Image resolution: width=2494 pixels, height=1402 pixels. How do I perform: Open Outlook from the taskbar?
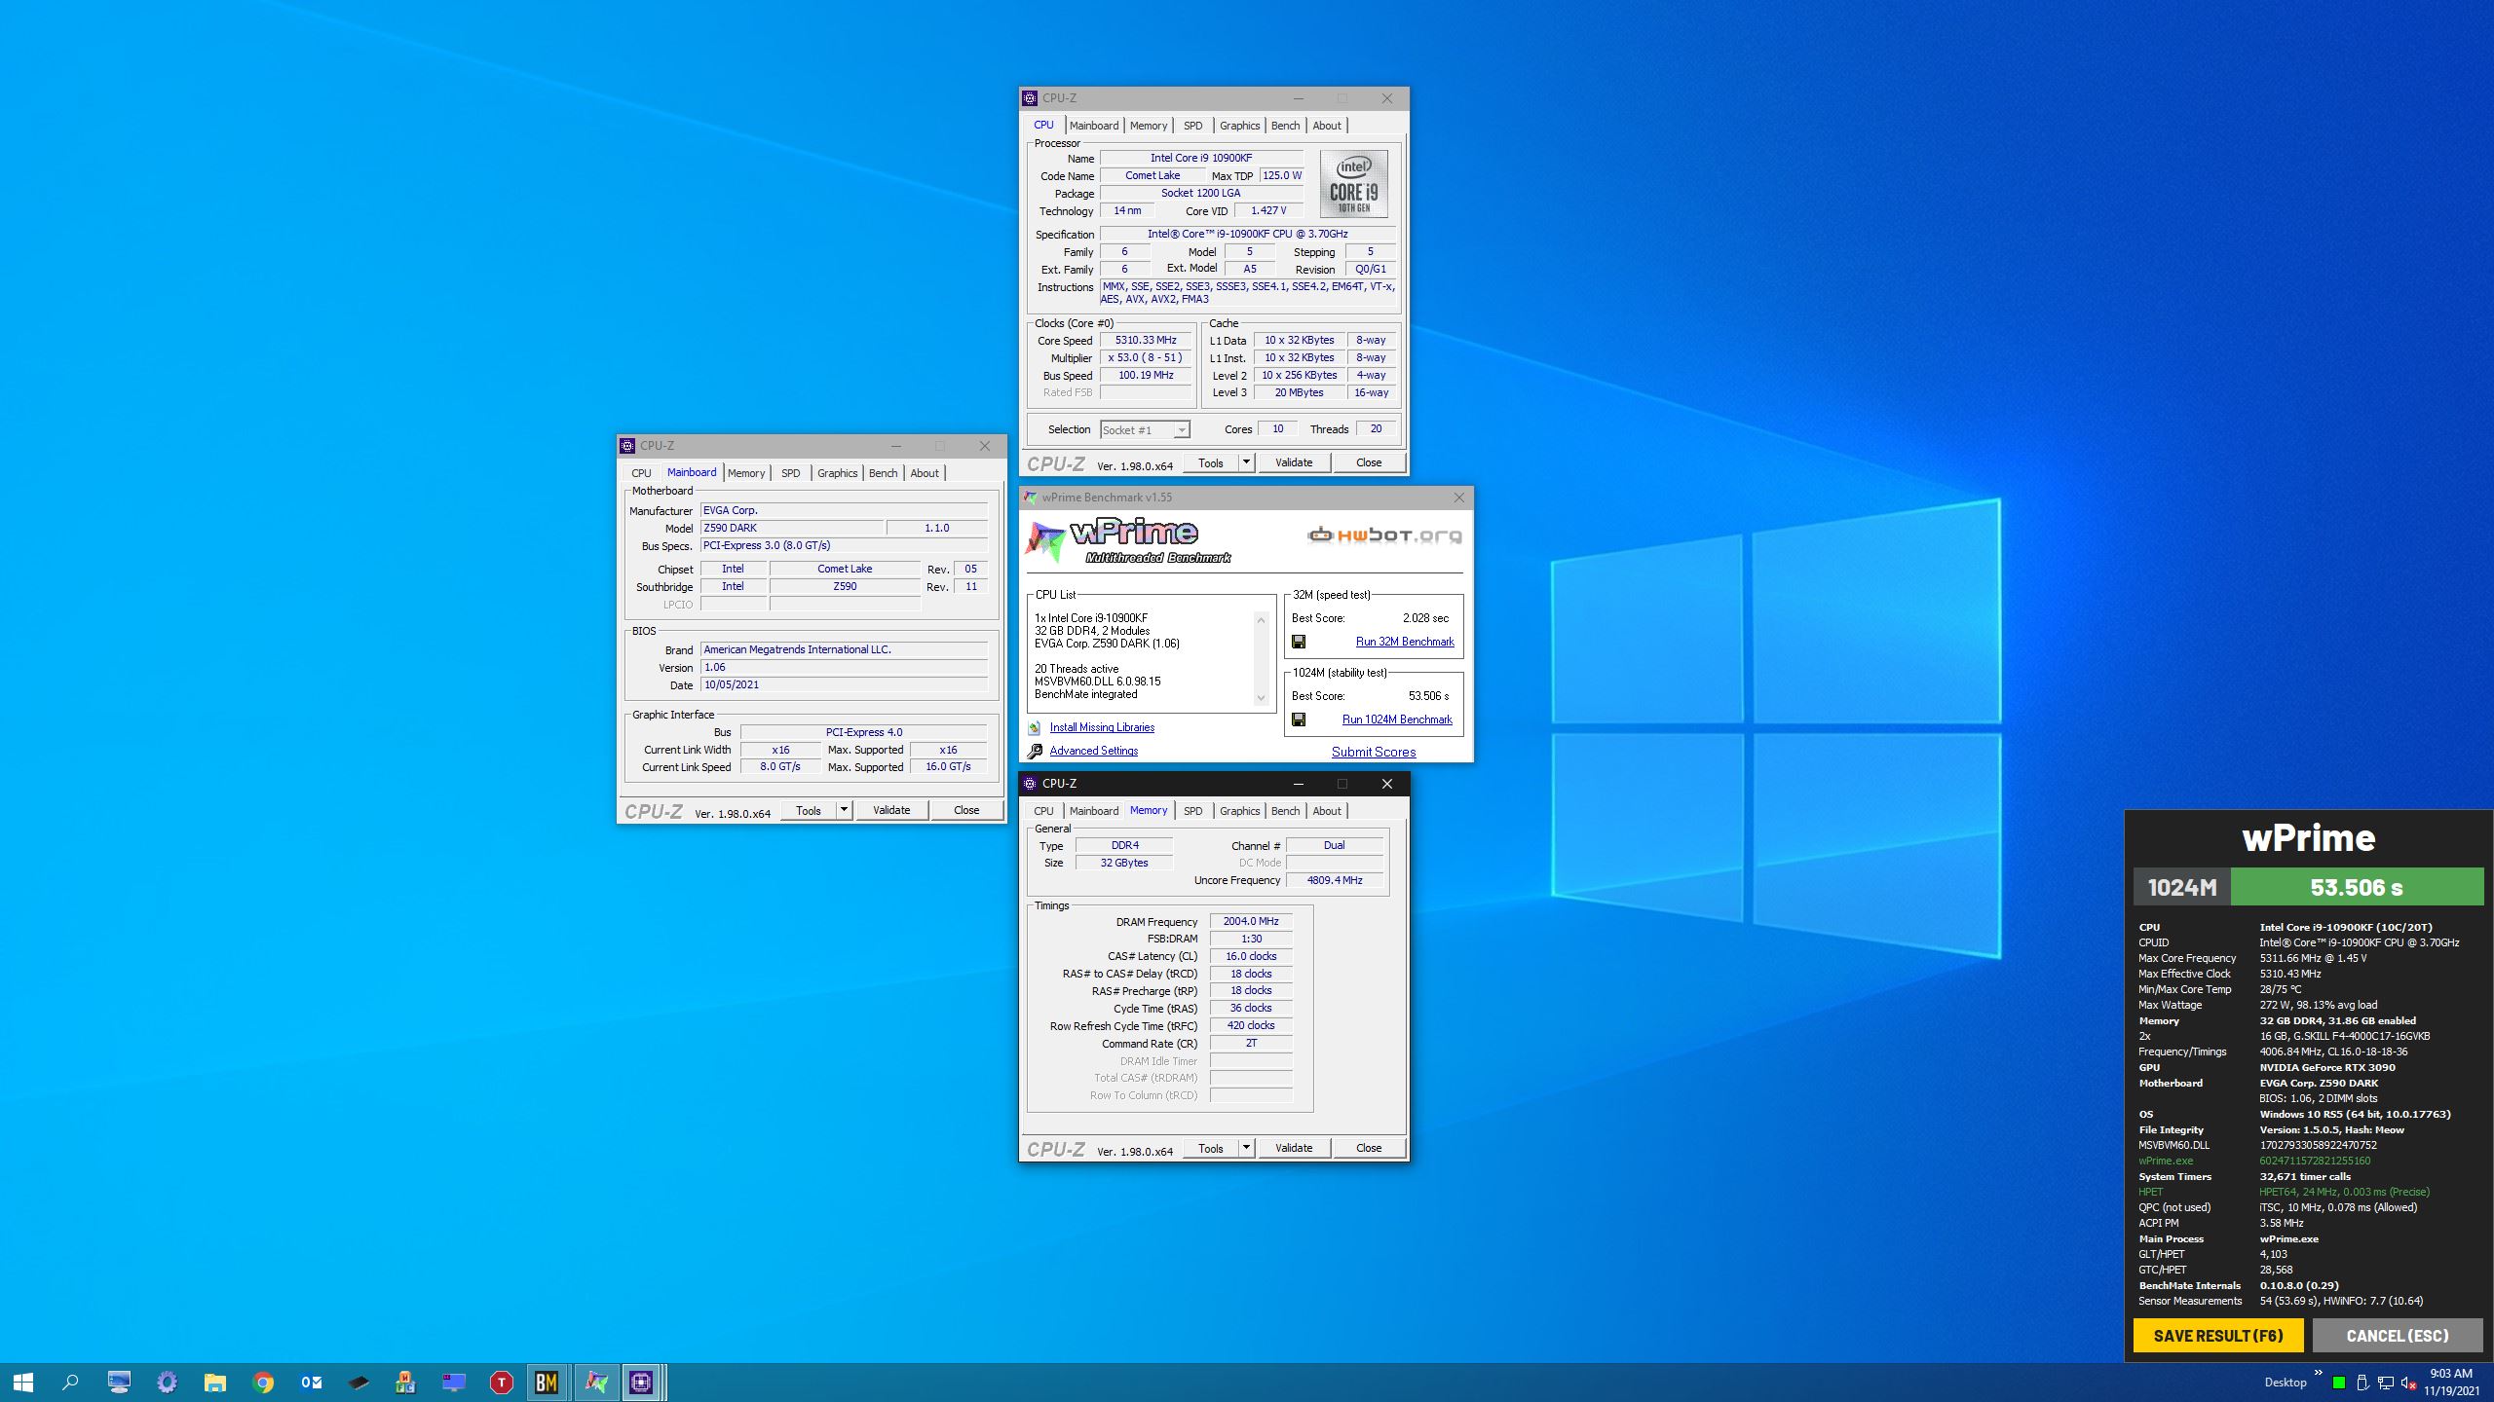pos(311,1382)
